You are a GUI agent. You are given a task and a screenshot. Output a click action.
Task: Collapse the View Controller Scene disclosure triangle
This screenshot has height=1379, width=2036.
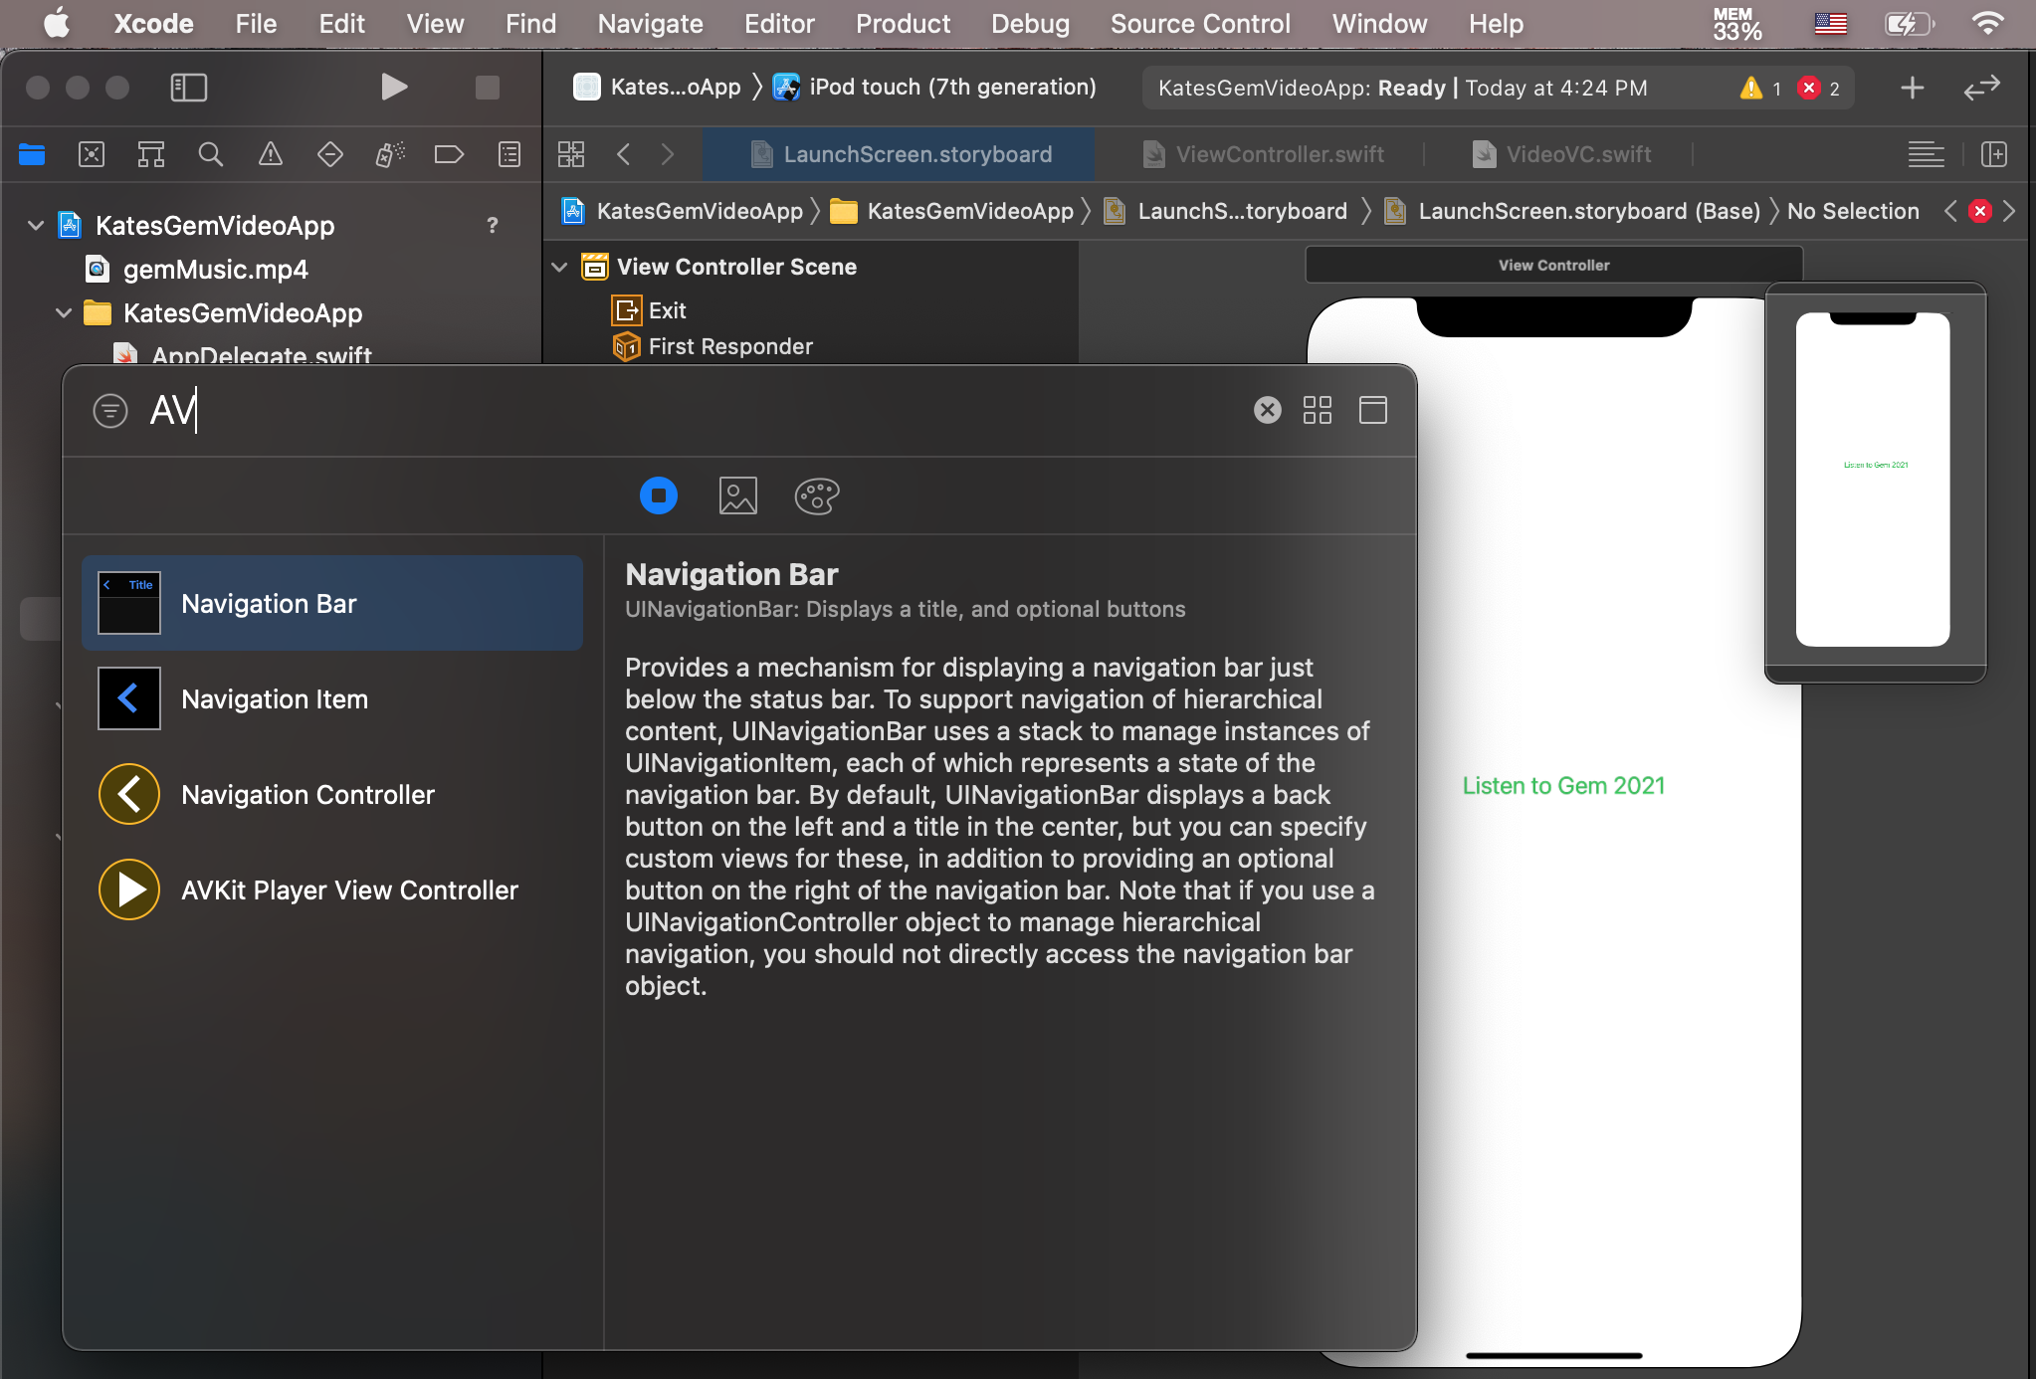(559, 267)
